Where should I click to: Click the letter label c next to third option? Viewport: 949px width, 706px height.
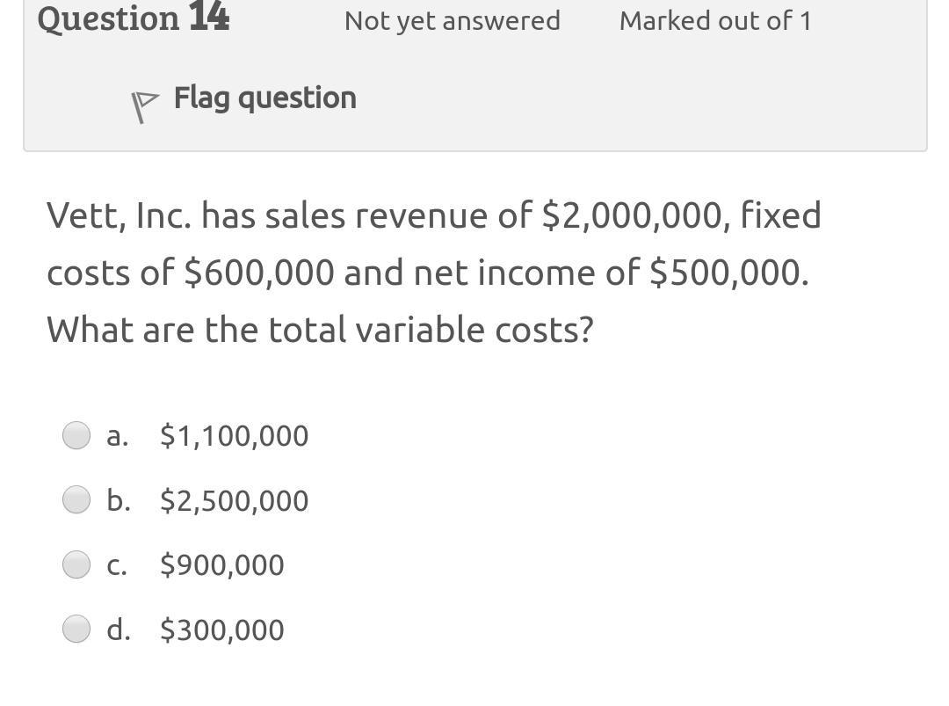tap(116, 564)
